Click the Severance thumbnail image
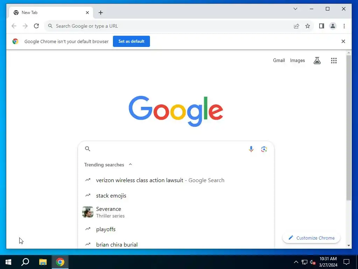 coord(88,212)
